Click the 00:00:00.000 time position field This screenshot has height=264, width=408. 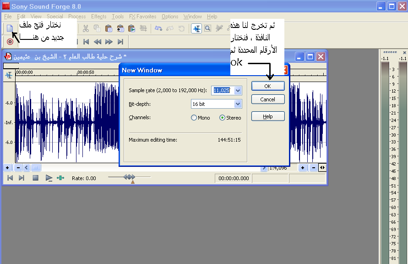coord(233,178)
